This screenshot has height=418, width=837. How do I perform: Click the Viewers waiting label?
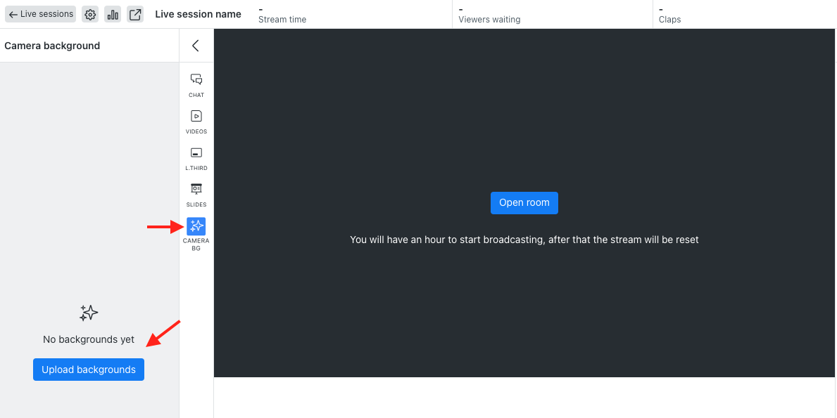(x=489, y=20)
